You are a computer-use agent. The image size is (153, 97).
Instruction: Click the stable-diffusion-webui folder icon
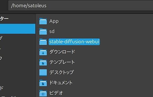(43, 42)
